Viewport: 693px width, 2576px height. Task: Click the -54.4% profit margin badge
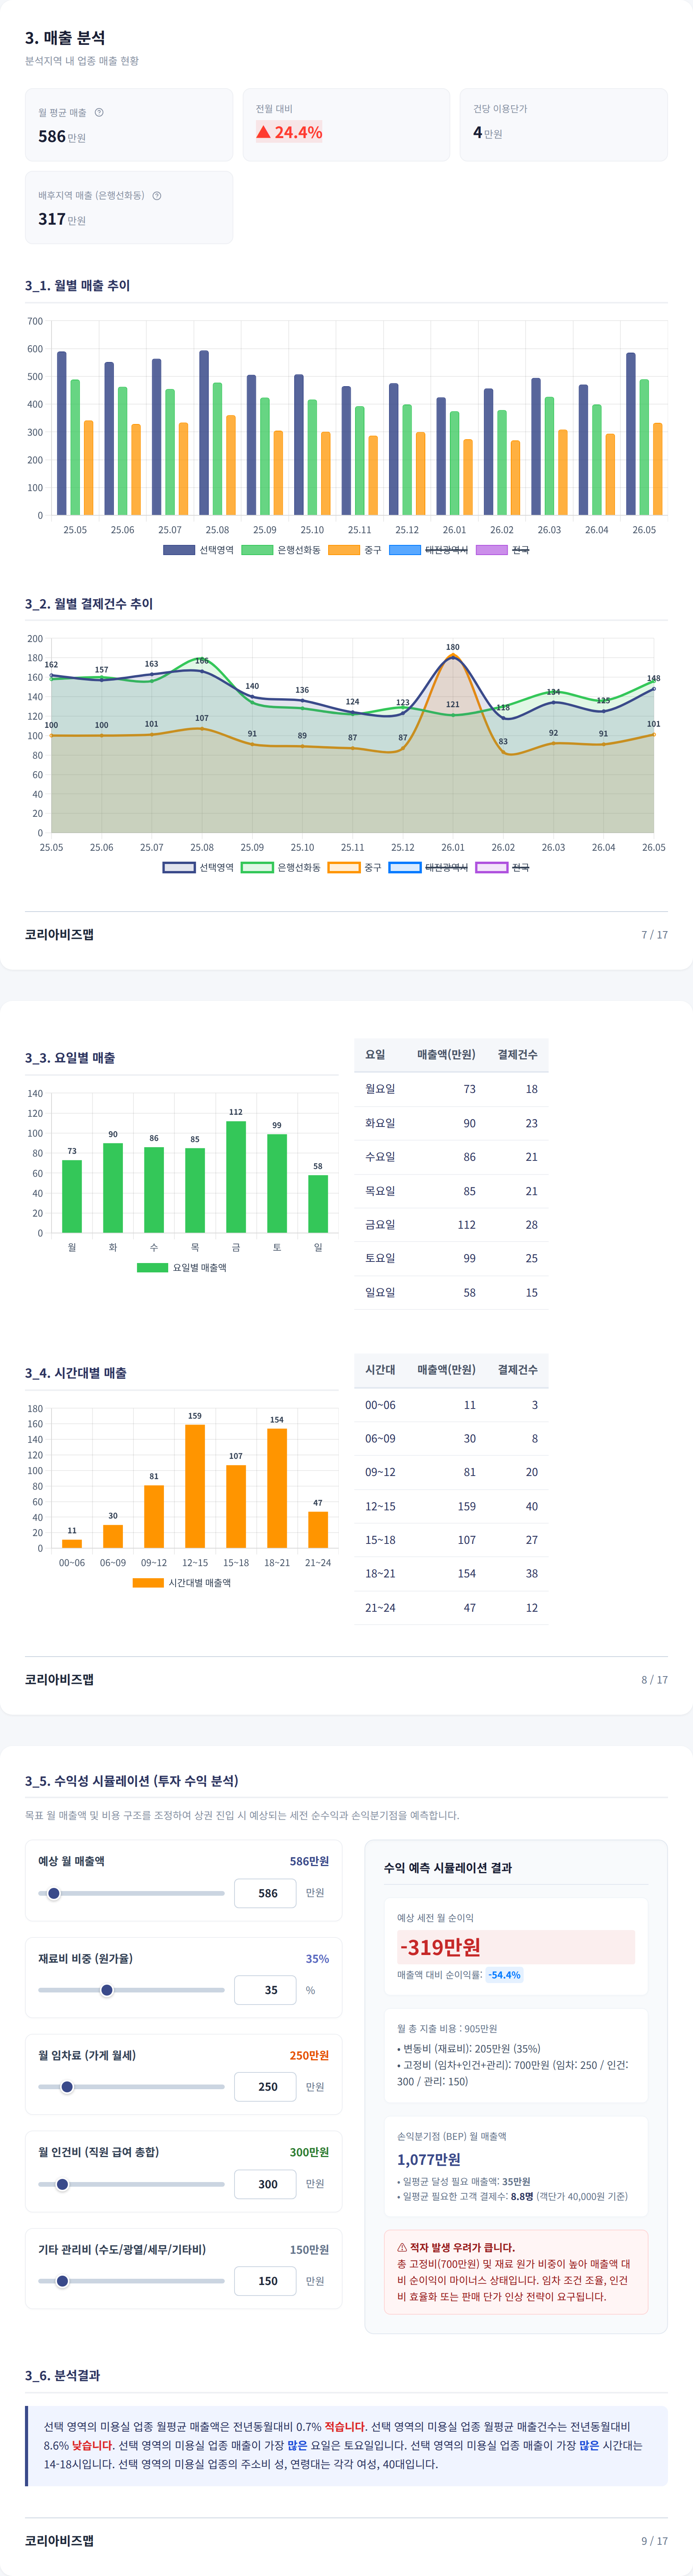pos(505,1975)
